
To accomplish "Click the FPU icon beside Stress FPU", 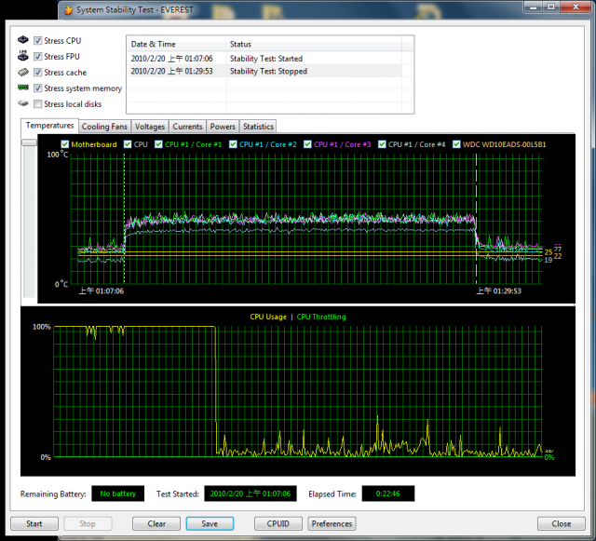I will 23,56.
